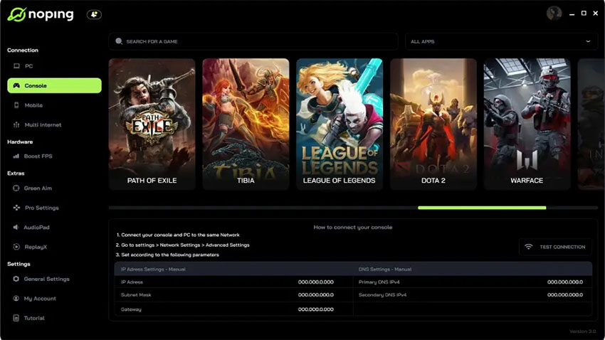This screenshot has height=340, width=605.
Task: Toggle the theme switch beside the logo
Action: (x=94, y=15)
